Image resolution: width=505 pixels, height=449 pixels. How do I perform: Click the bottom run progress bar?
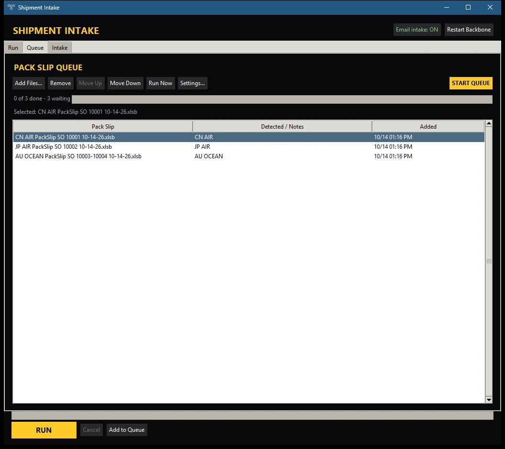252,416
